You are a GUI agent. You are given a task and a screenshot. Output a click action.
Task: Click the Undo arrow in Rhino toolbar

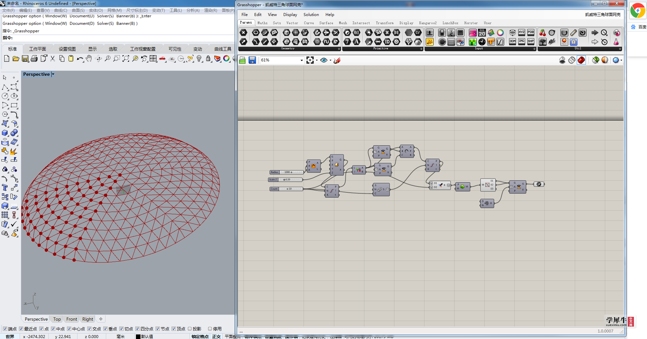(x=80, y=58)
